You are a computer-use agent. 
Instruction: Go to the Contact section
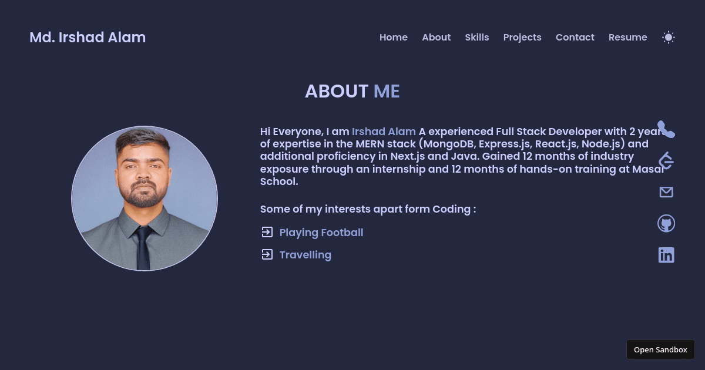(575, 37)
